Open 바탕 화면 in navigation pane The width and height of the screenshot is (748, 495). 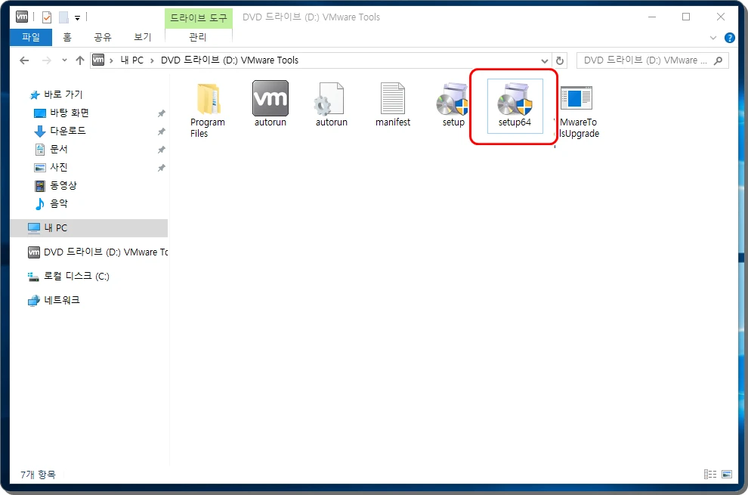tap(70, 113)
